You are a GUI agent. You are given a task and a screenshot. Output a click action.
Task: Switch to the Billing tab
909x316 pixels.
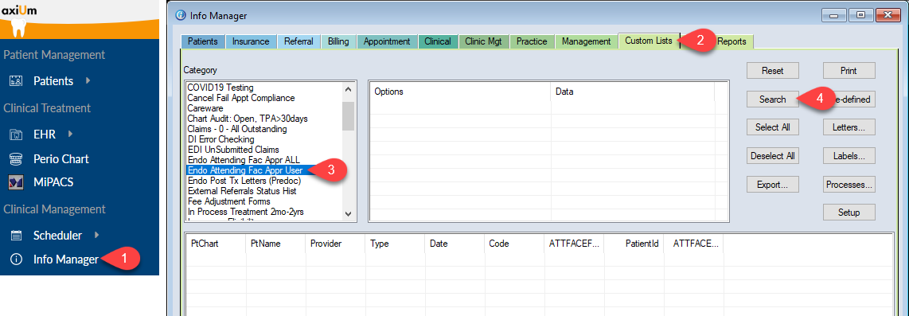point(338,41)
